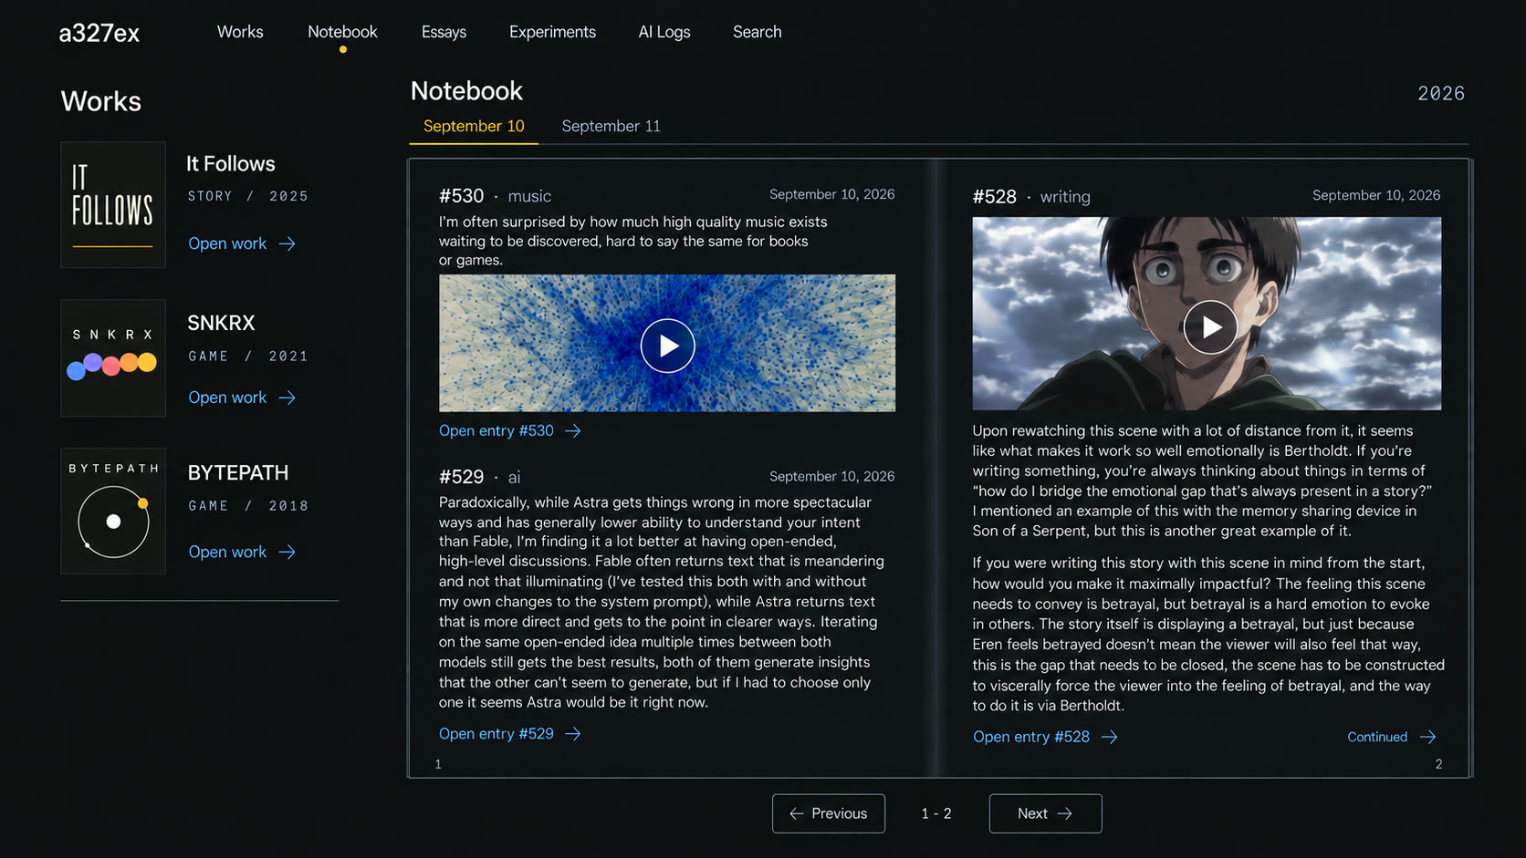Click arrow icon next to Open entry #528
1526x858 pixels.
point(1110,737)
